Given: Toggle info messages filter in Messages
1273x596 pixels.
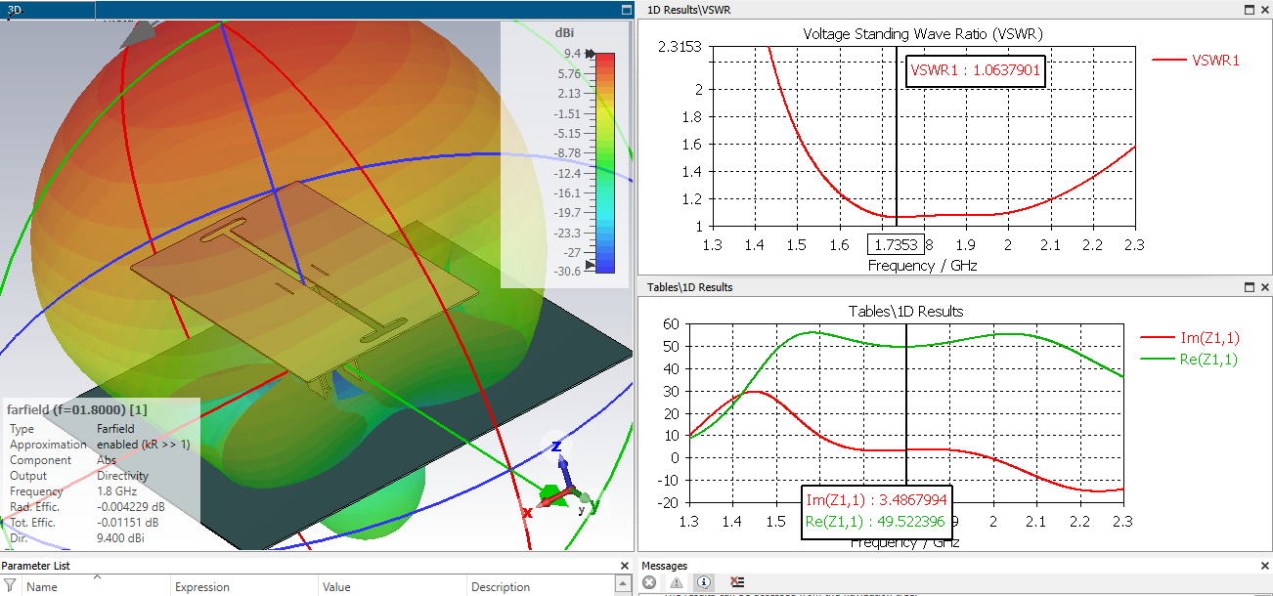Looking at the screenshot, I should click(705, 582).
